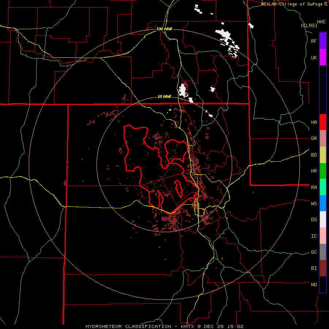
Task: Click the ND legend label
Action: click(x=314, y=285)
